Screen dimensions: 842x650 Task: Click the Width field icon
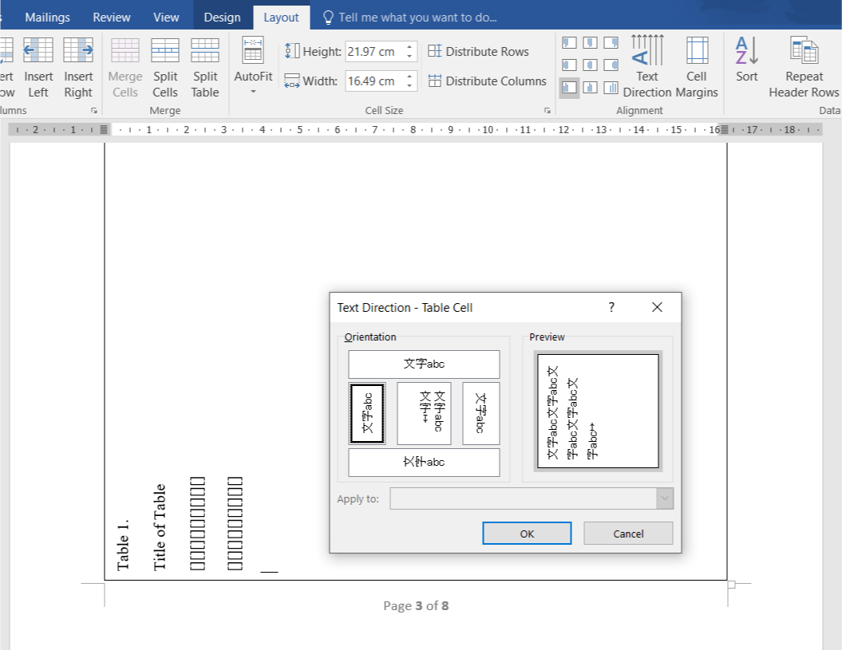292,81
